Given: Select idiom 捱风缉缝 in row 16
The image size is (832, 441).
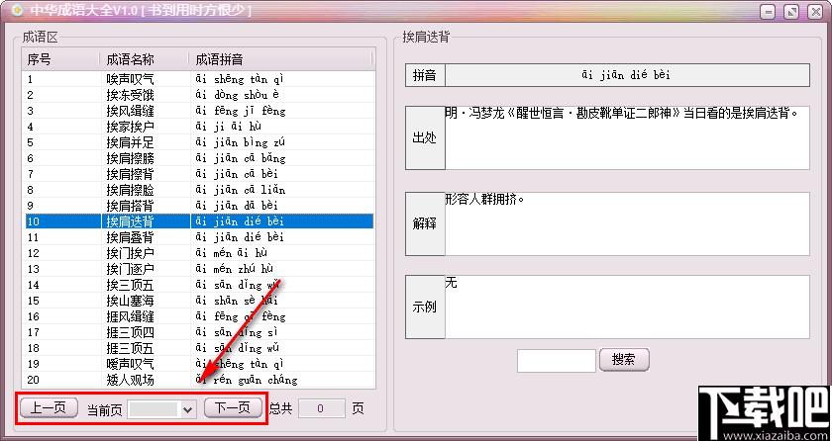Looking at the screenshot, I should point(130,316).
